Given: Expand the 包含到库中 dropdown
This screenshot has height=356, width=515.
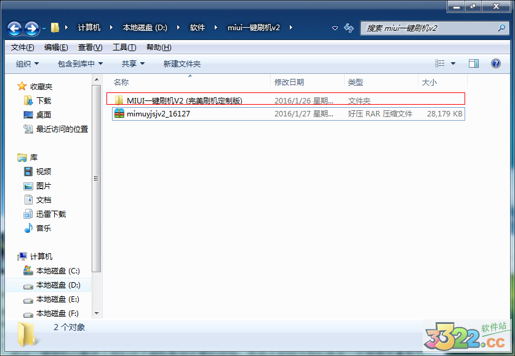Looking at the screenshot, I should (x=80, y=64).
